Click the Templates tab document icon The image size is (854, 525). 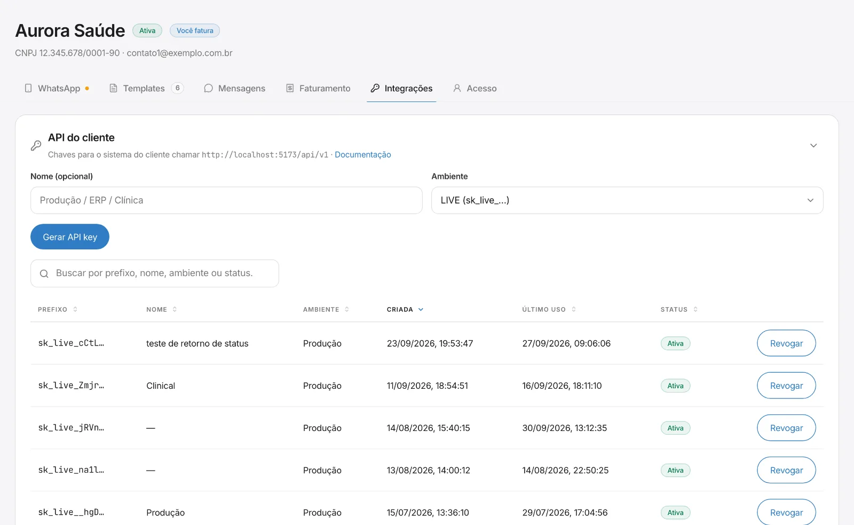[x=113, y=88]
